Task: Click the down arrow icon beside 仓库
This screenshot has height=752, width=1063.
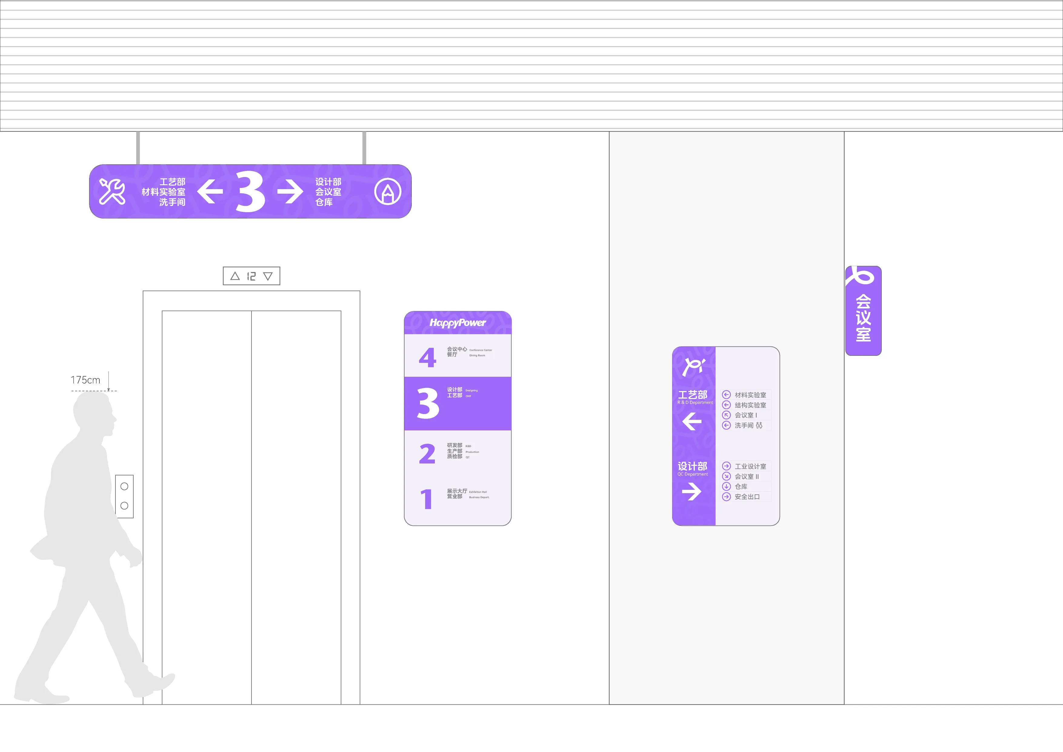Action: point(726,487)
